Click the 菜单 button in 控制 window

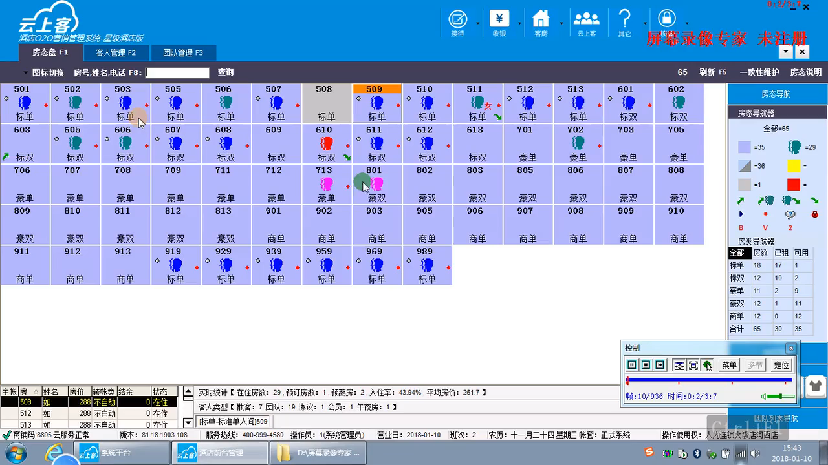[729, 365]
